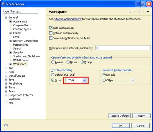Maximize the Preferences window
The height and width of the screenshot is (132, 153).
(143, 4)
